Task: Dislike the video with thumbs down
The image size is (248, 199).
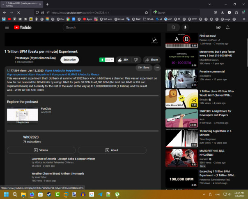Action: tap(136, 60)
